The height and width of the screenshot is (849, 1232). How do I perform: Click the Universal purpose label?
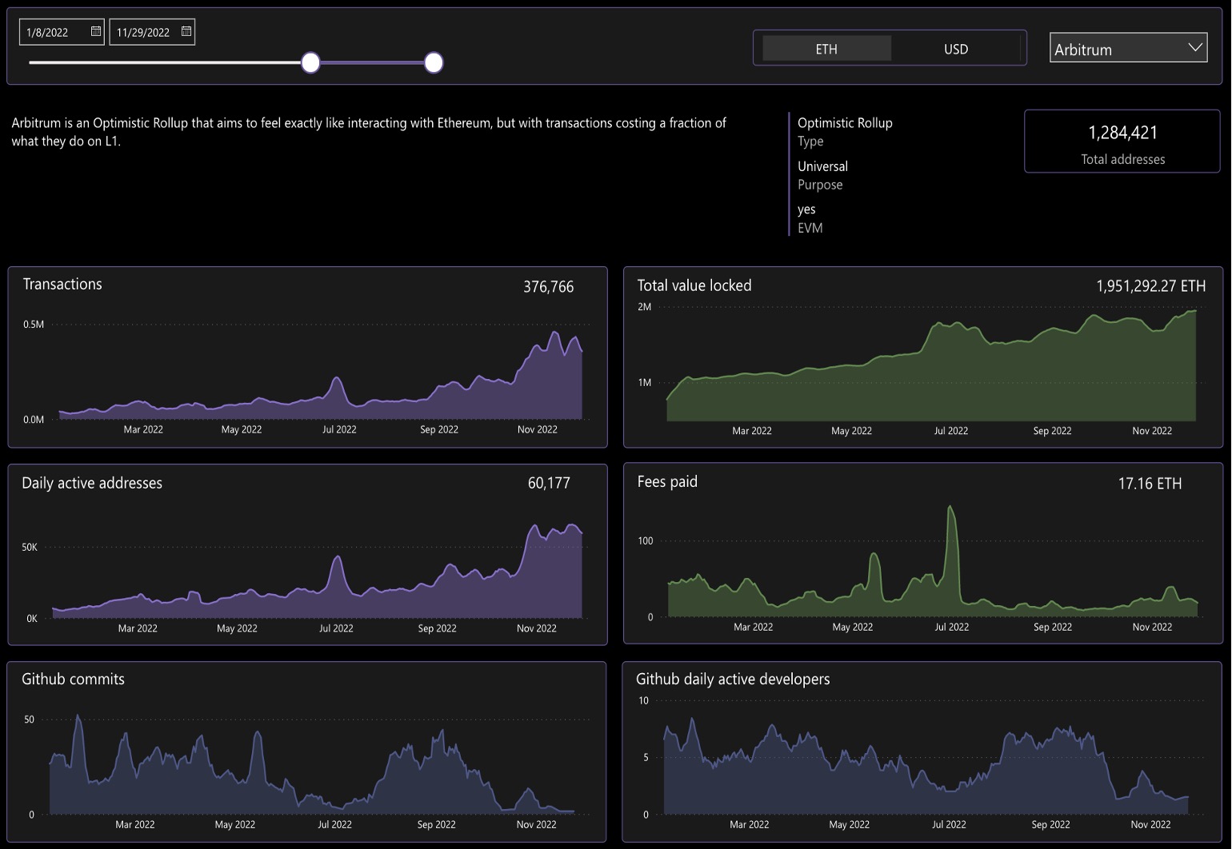[x=822, y=166]
